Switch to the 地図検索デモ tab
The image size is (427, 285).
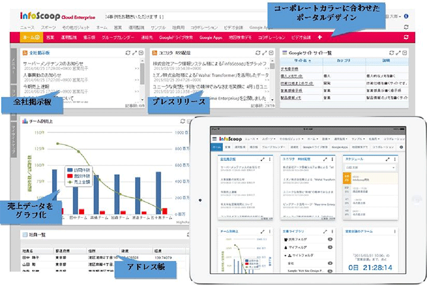pyautogui.click(x=240, y=37)
